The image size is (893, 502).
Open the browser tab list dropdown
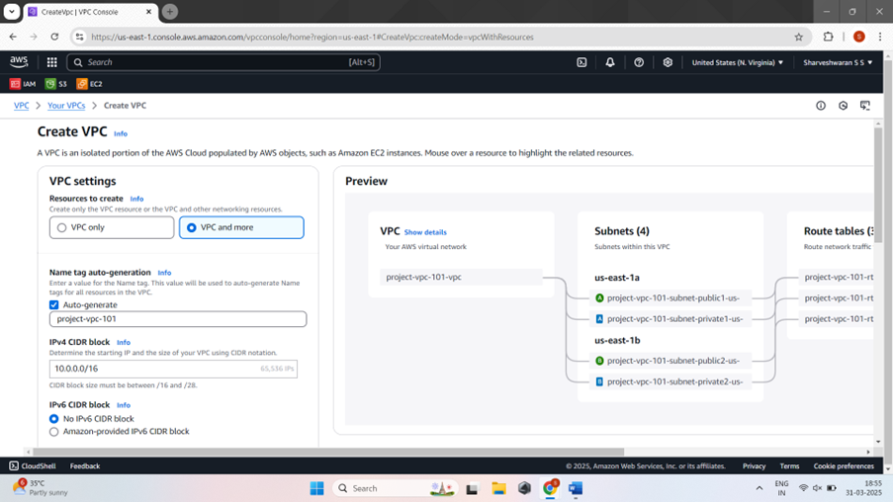point(12,12)
